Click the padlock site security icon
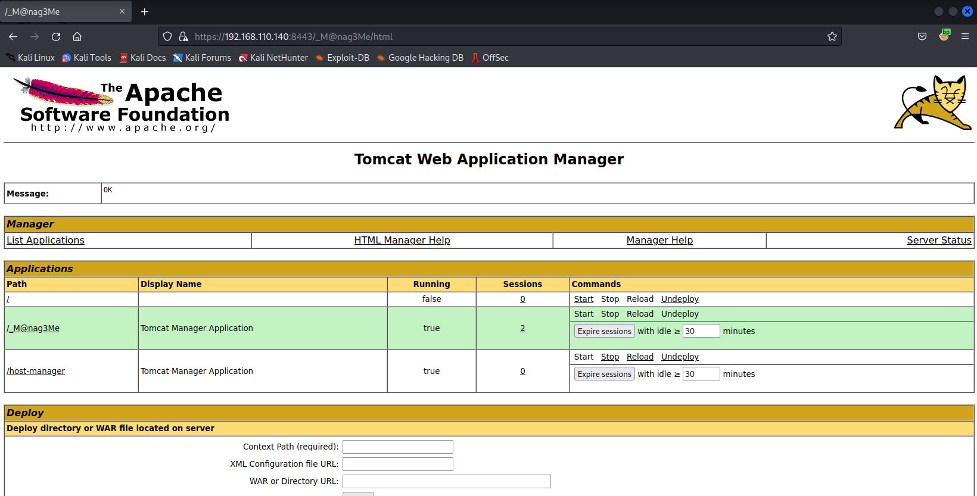 (x=183, y=37)
